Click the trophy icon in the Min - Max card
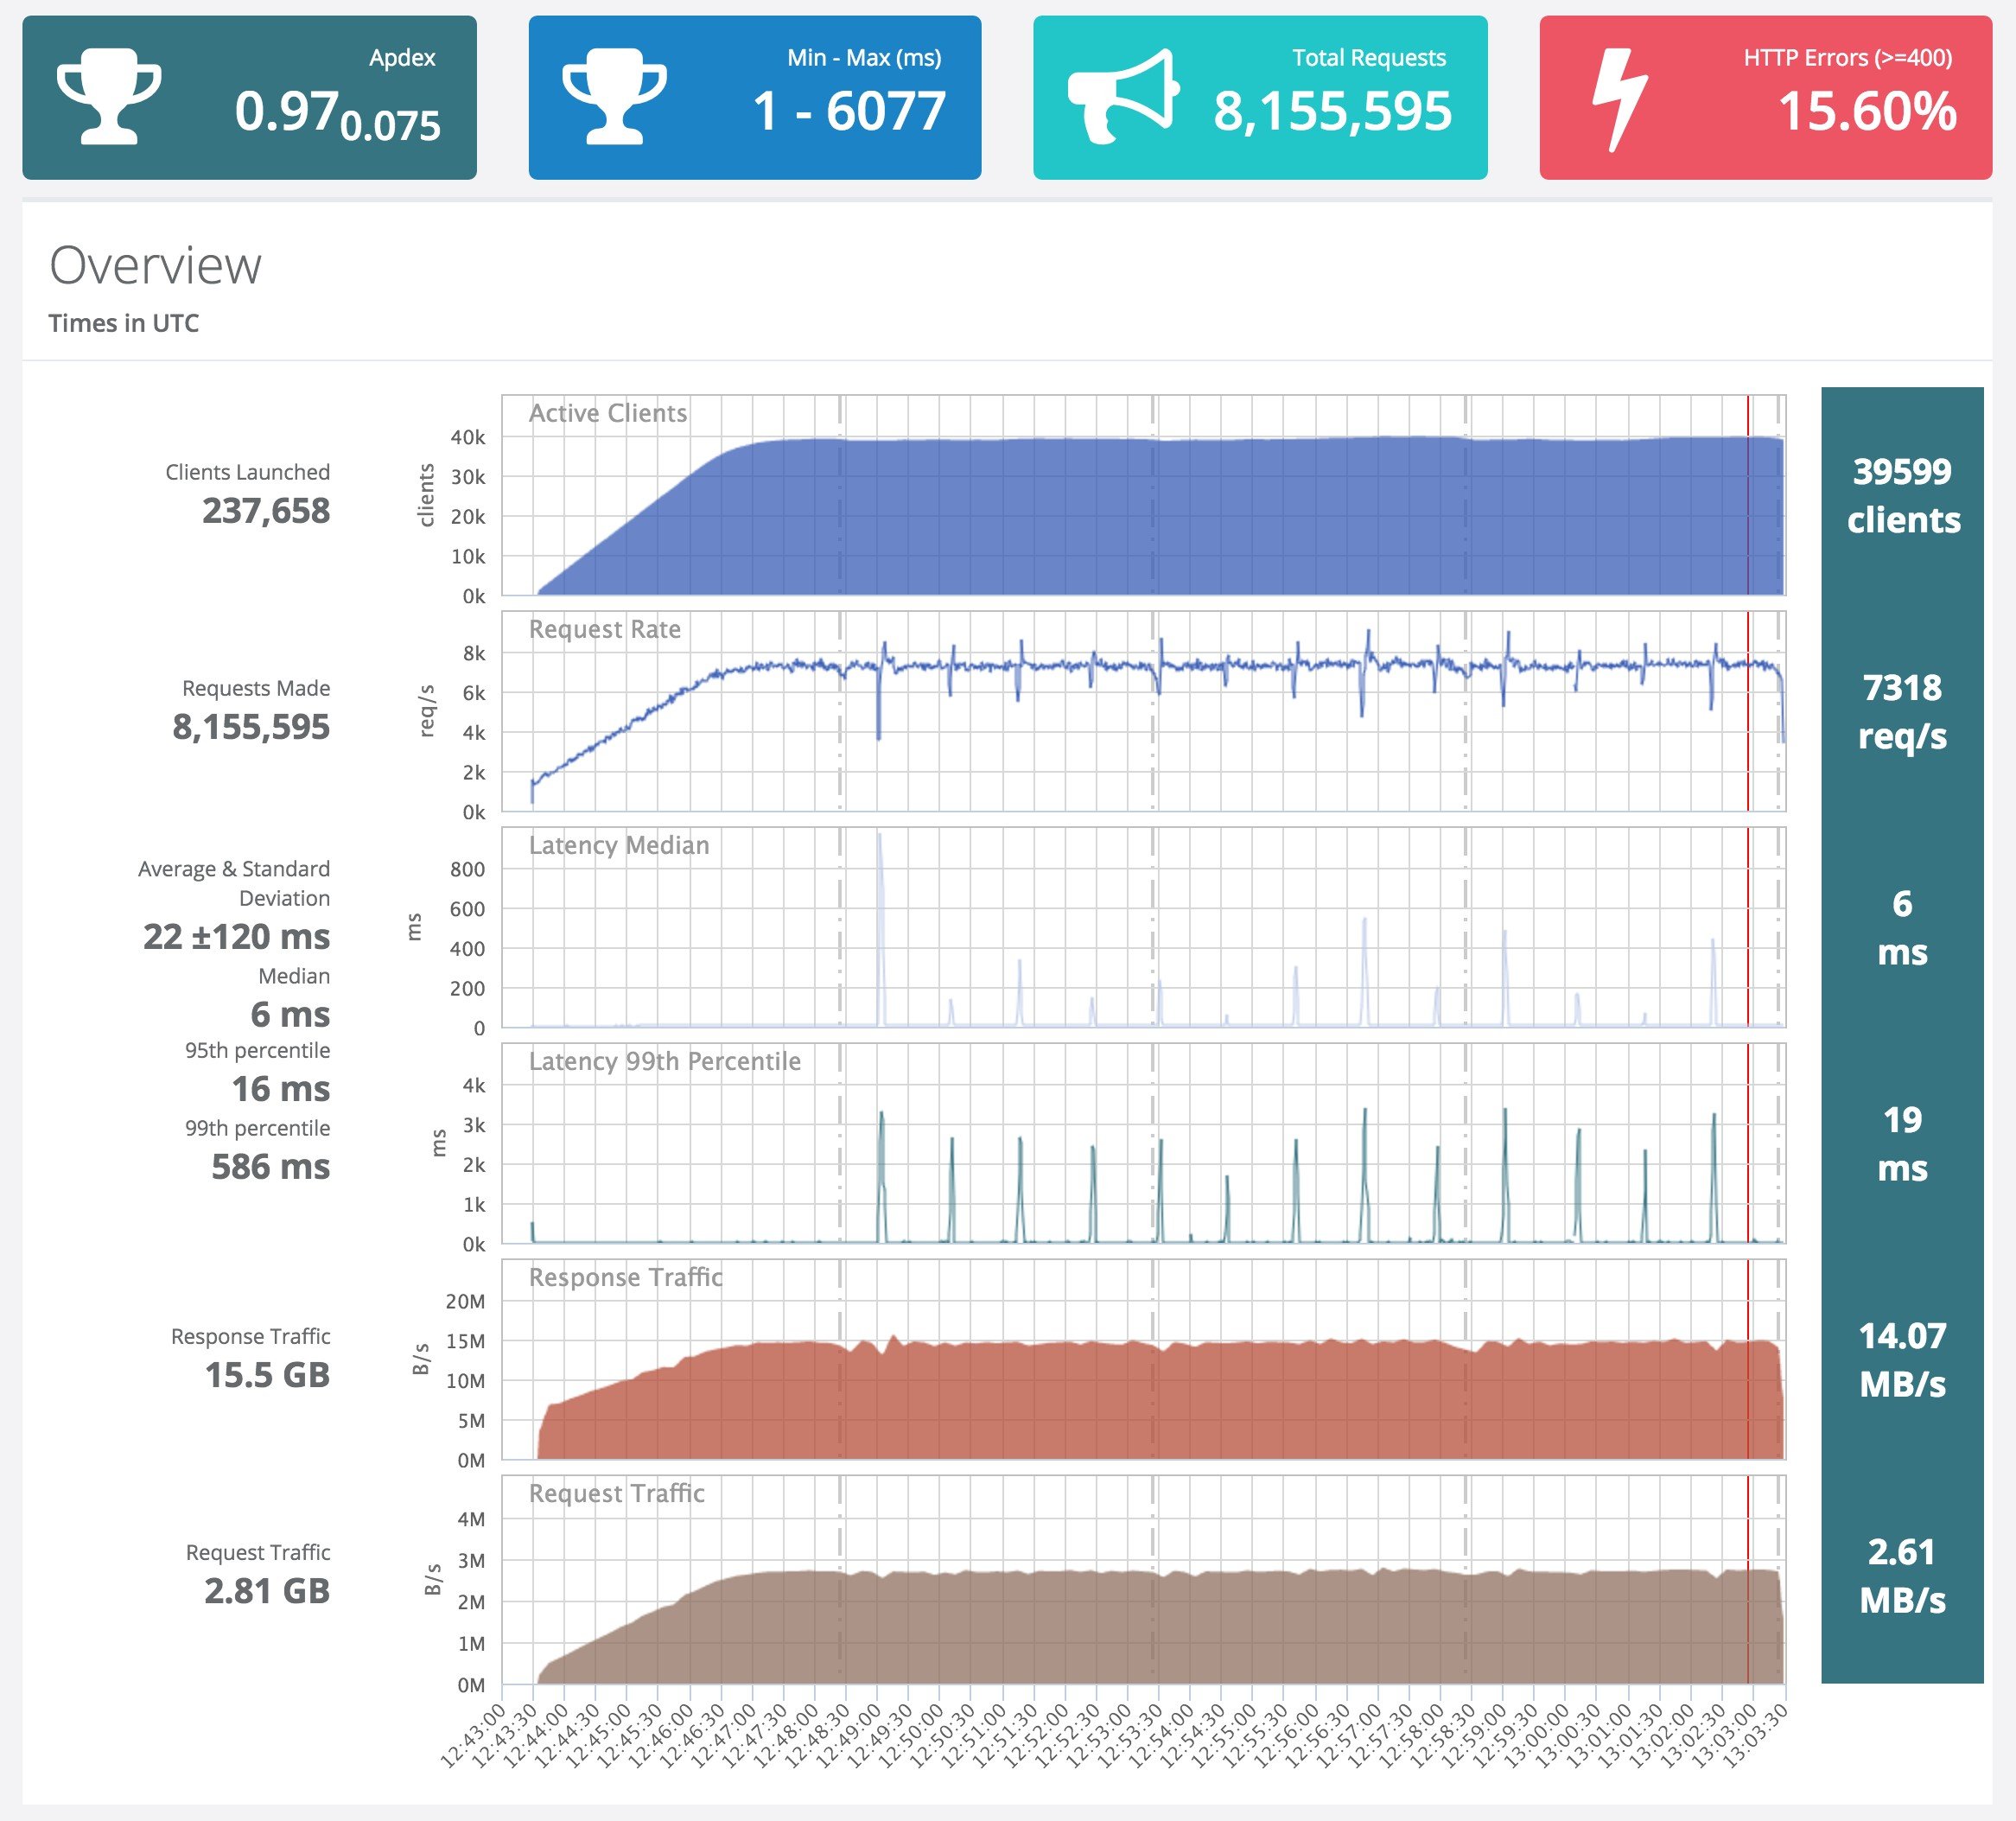 pyautogui.click(x=614, y=97)
